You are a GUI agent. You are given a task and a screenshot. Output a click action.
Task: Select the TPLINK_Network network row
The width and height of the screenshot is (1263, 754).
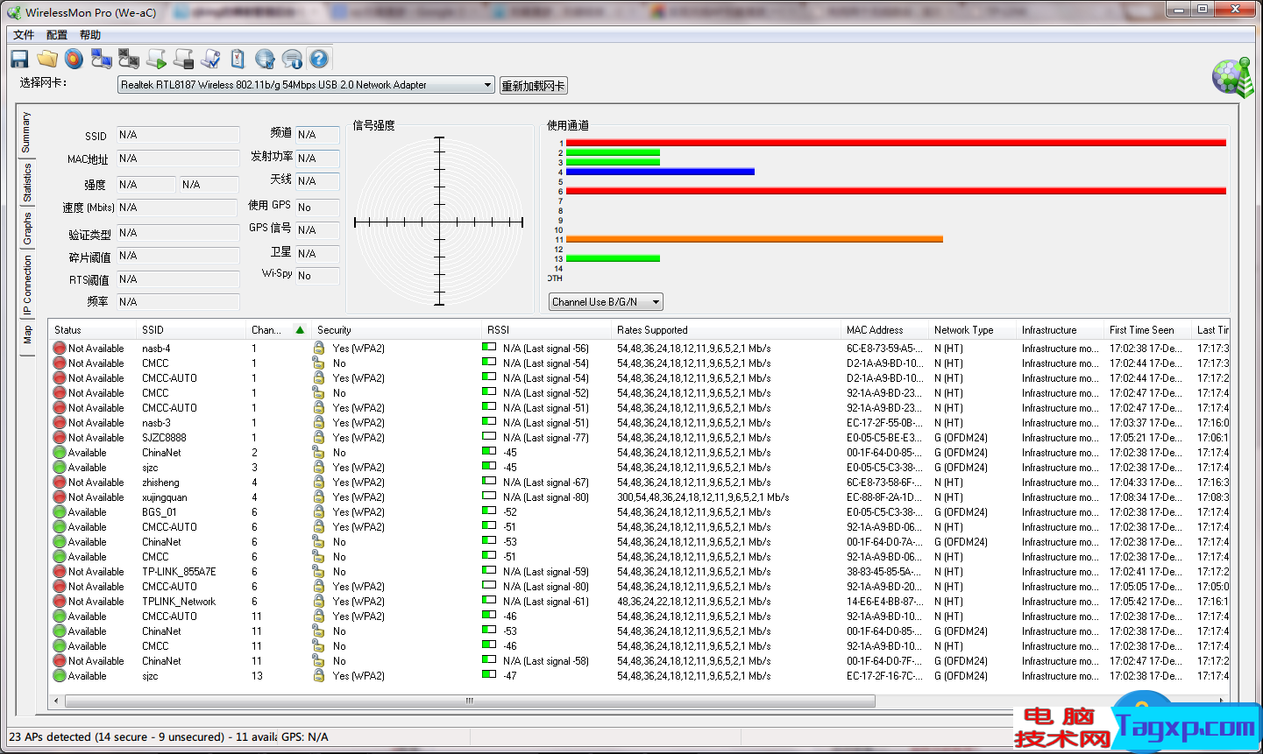(639, 602)
